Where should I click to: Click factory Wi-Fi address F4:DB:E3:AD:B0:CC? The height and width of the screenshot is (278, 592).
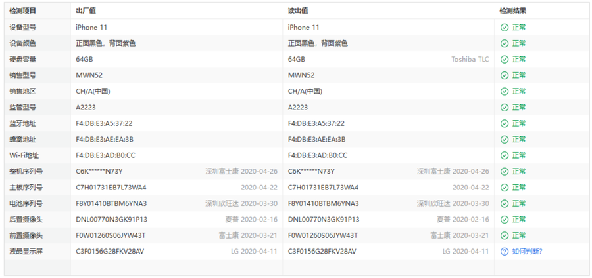click(x=106, y=155)
